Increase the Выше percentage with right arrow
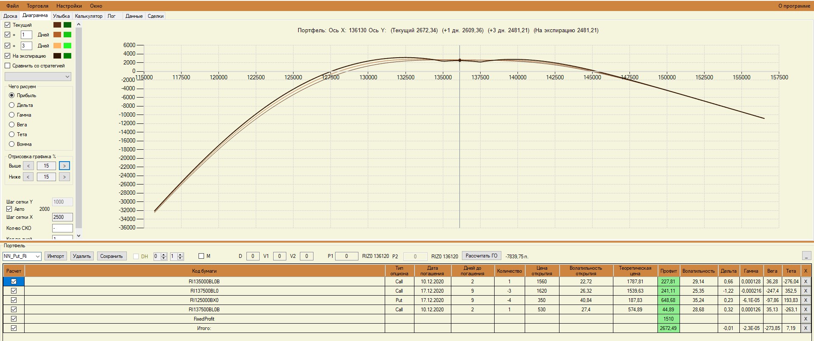This screenshot has height=341, width=814. click(x=64, y=166)
